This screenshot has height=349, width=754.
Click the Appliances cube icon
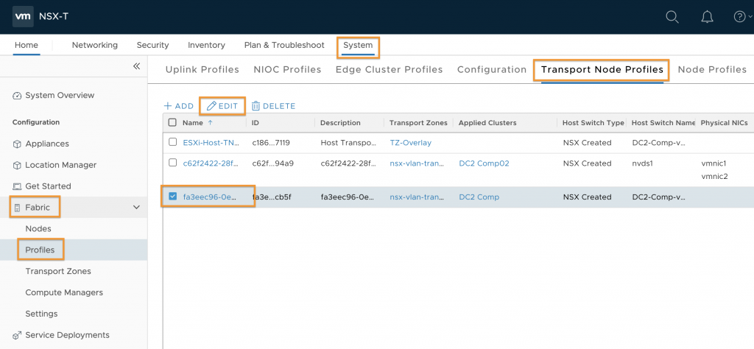click(x=17, y=144)
